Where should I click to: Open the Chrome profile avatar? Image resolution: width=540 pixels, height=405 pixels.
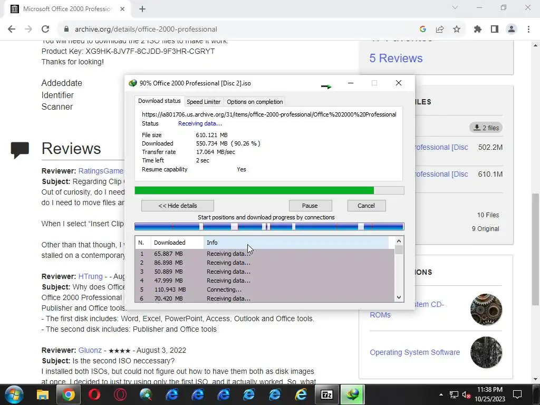click(512, 30)
